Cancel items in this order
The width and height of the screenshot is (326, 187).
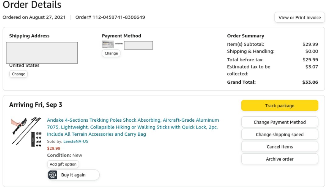coord(279,147)
